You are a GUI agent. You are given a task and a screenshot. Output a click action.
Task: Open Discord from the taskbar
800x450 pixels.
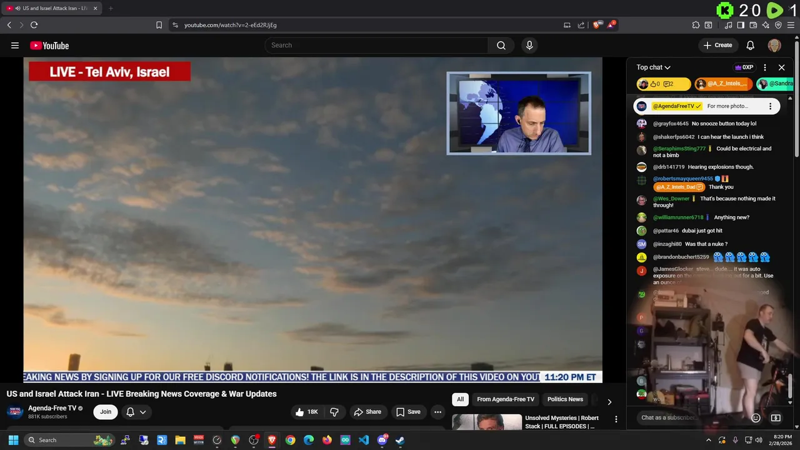(x=382, y=440)
